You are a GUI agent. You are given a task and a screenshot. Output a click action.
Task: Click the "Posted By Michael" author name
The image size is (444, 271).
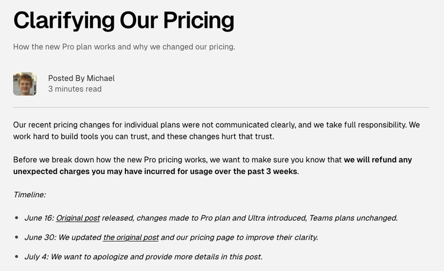coord(81,79)
